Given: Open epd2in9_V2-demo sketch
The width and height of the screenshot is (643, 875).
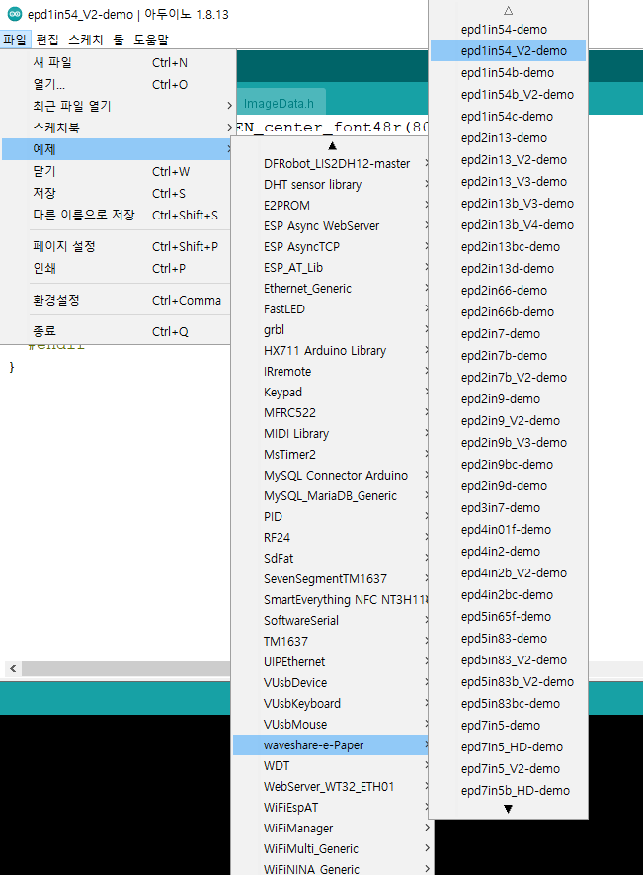Looking at the screenshot, I should point(508,421).
